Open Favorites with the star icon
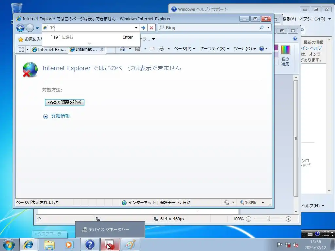 pyautogui.click(x=21, y=39)
